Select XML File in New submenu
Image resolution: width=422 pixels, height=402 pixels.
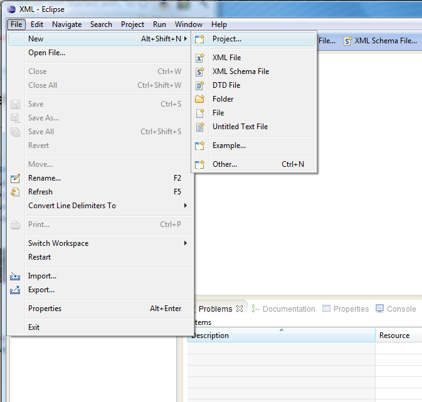click(254, 58)
